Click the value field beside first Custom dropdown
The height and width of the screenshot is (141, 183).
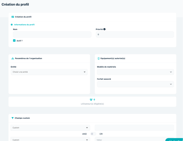134,128
